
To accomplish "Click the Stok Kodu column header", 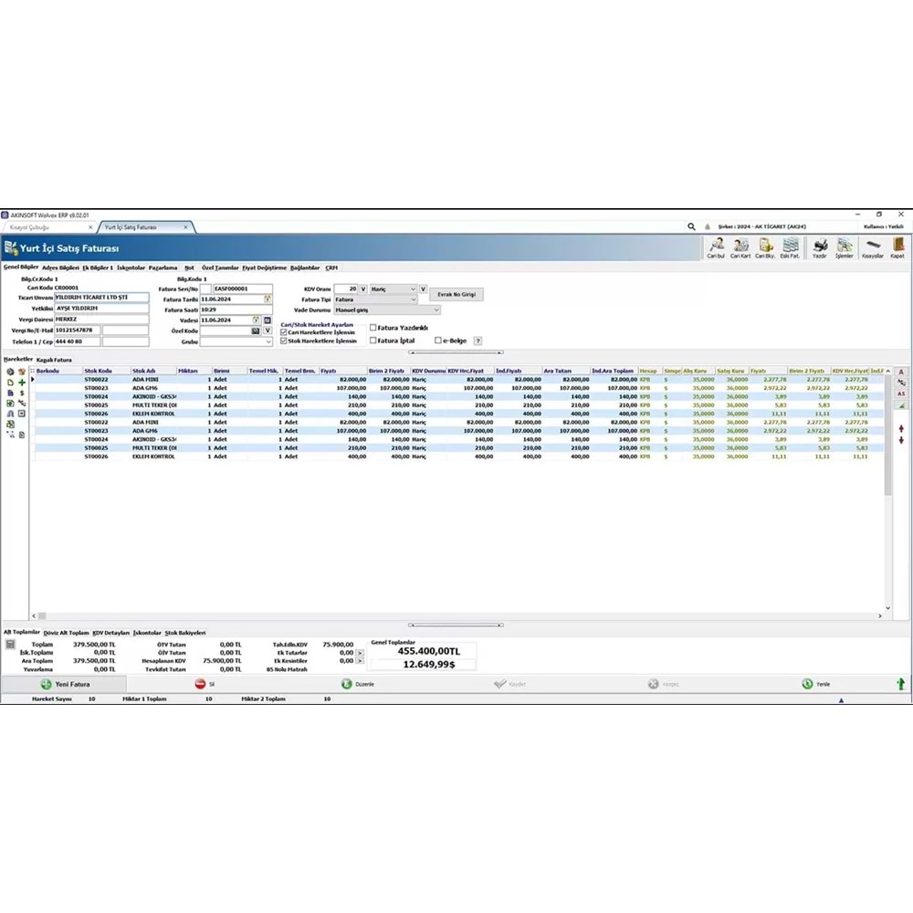I will [107, 371].
